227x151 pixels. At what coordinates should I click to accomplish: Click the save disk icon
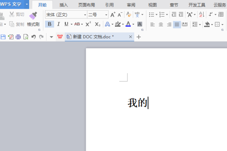tap(3, 37)
